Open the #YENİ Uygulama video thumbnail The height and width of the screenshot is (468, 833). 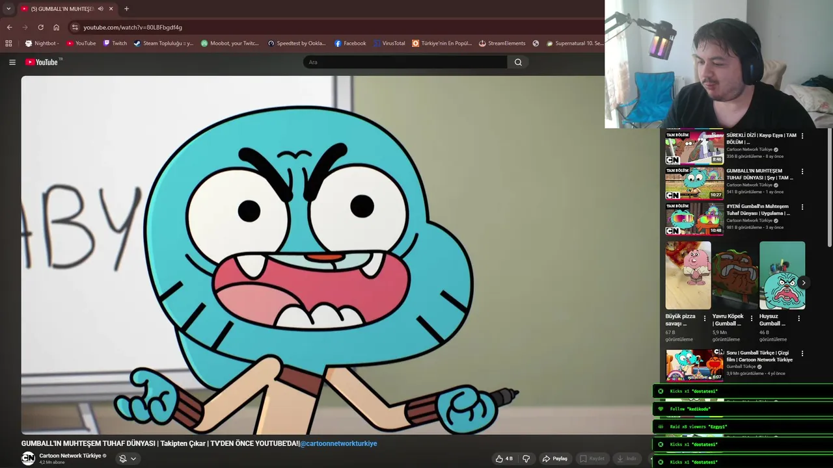(x=694, y=218)
